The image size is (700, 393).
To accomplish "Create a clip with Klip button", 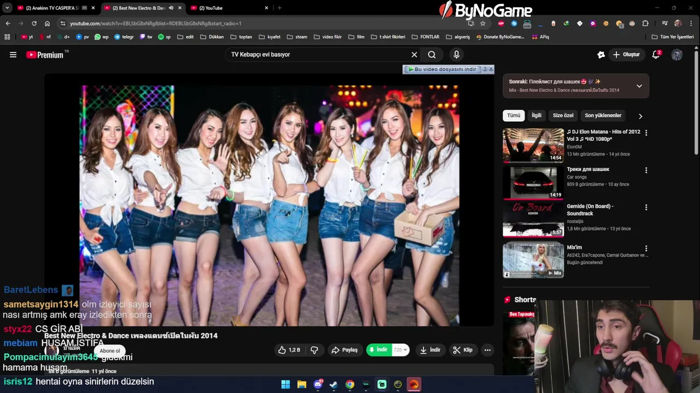I will 463,350.
